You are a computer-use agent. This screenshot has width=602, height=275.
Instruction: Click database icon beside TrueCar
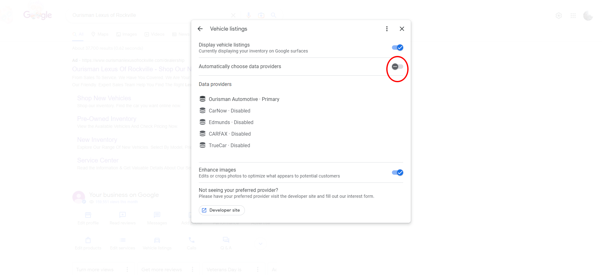pos(203,145)
